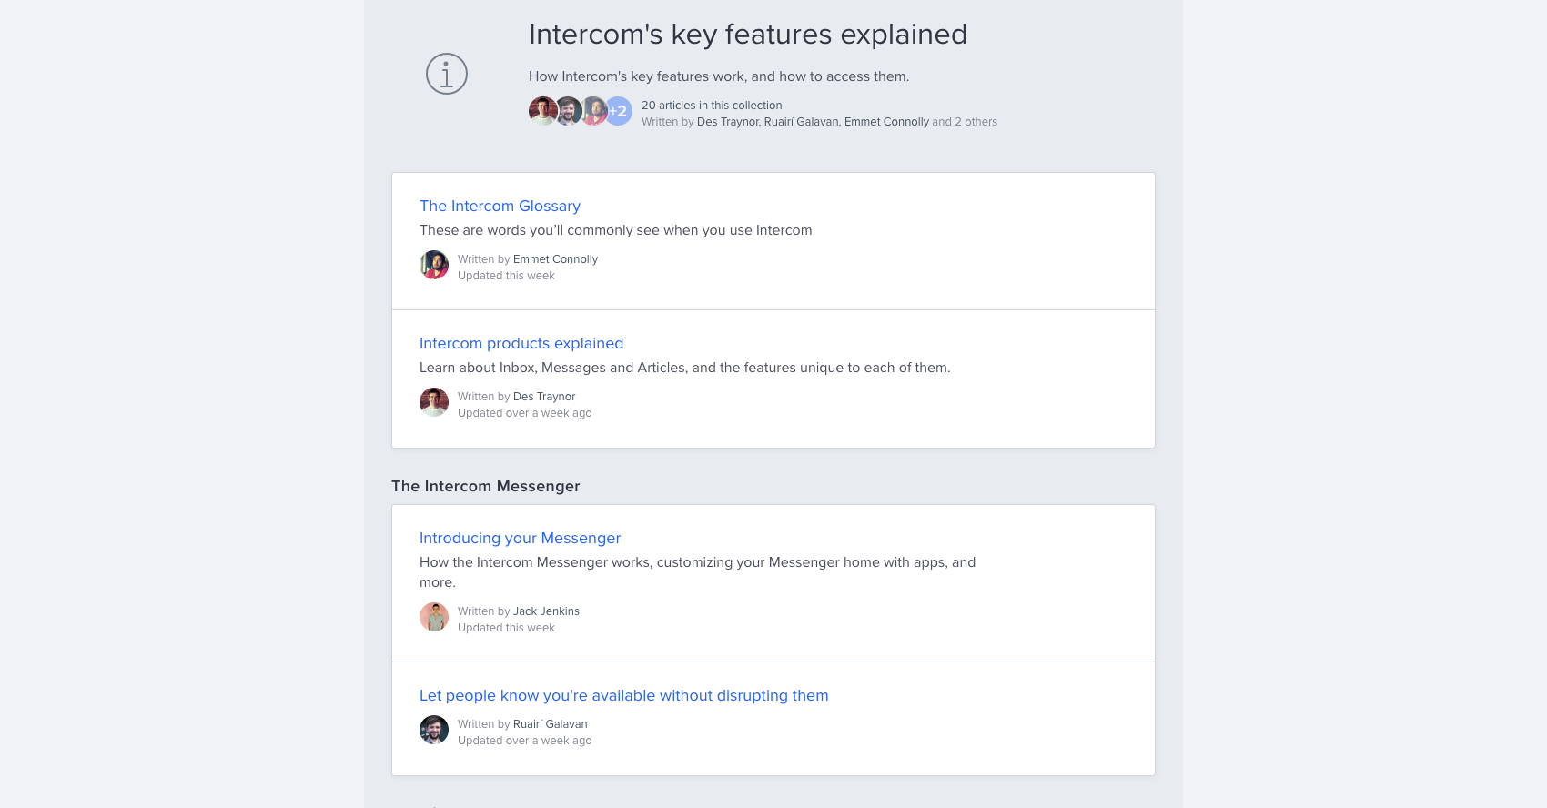Viewport: 1547px width, 808px height.
Task: Click Des Traynor's avatar in the products card
Action: tap(434, 402)
